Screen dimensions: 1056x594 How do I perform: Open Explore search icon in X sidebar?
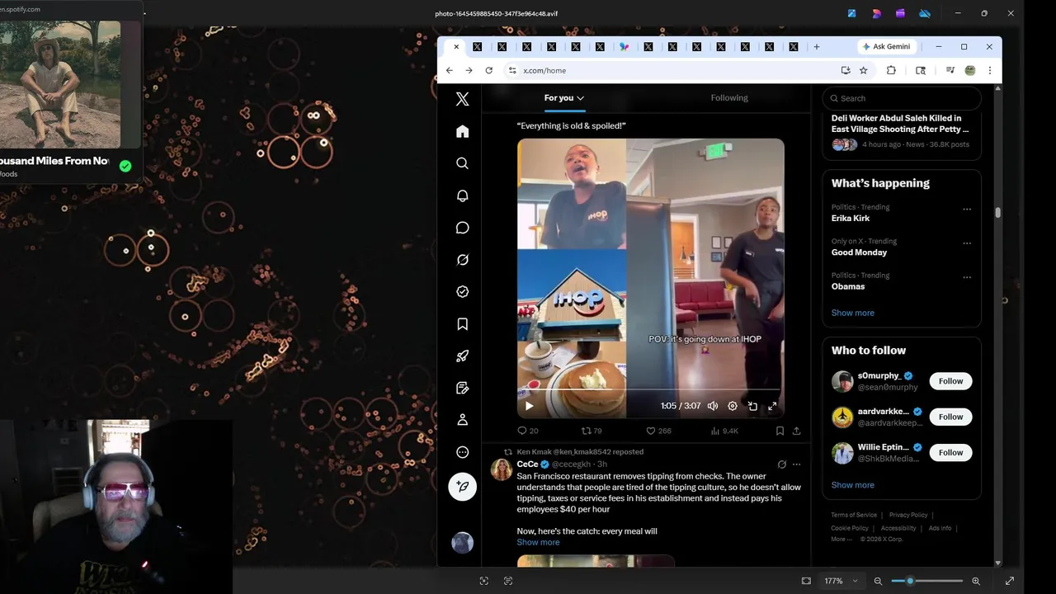(x=462, y=163)
